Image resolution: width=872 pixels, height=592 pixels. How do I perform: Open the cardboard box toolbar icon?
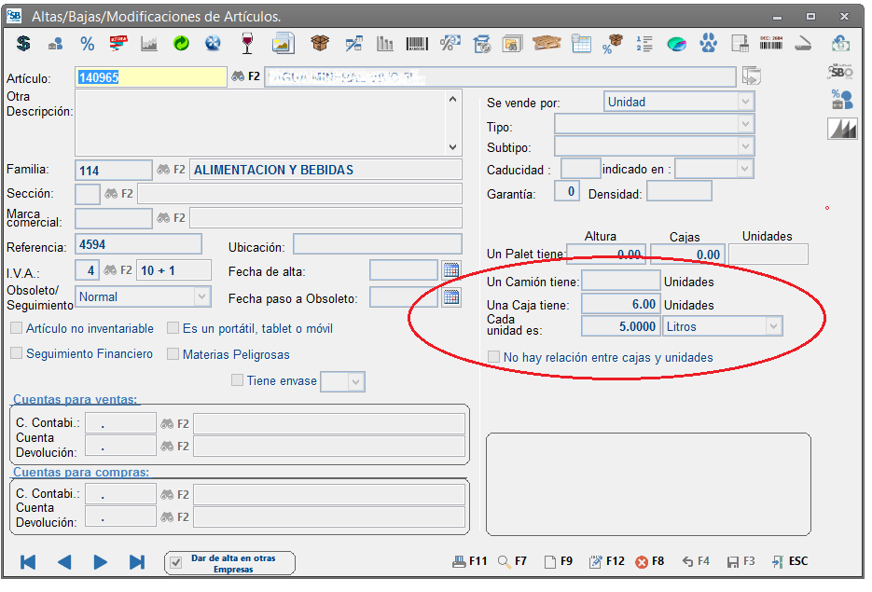pos(320,44)
